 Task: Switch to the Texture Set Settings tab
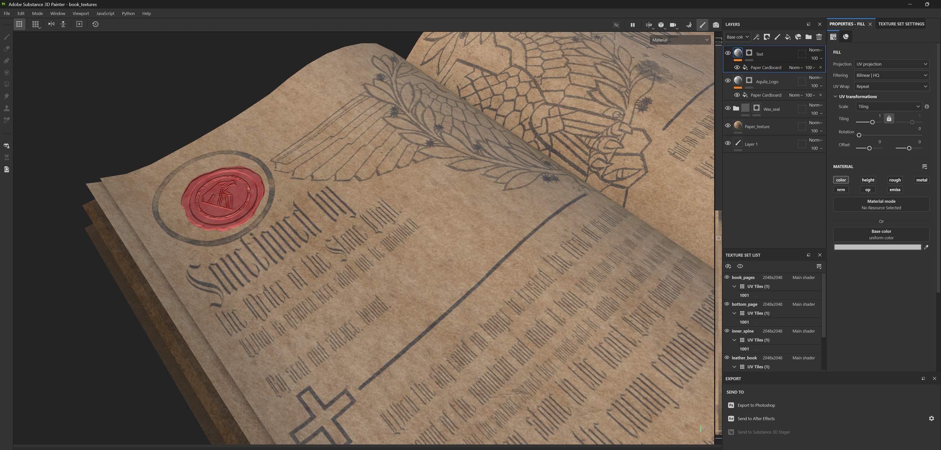tap(901, 24)
